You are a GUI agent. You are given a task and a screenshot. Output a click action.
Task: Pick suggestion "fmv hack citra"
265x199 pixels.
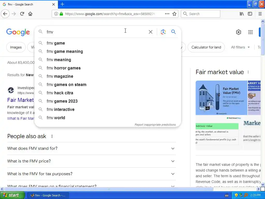(108, 93)
